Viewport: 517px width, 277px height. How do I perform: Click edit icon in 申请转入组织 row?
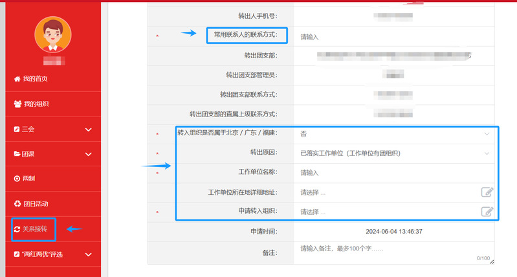487,211
